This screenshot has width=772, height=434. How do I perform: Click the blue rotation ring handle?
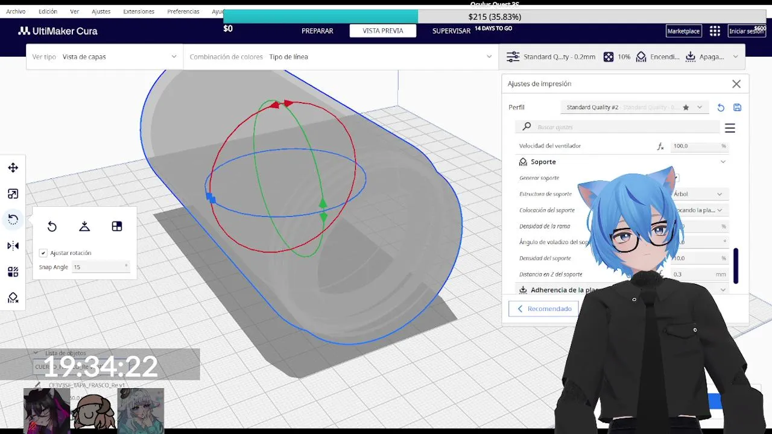pyautogui.click(x=210, y=197)
